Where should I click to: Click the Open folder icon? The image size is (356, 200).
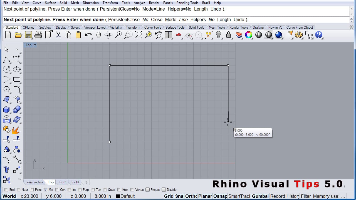(18, 35)
